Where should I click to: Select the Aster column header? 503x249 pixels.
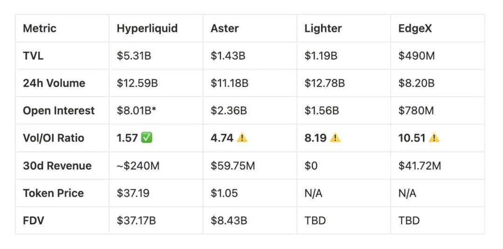[224, 28]
